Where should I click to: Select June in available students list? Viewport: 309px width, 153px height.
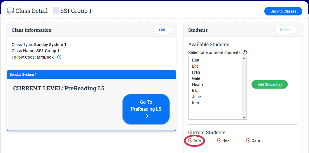click(196, 97)
